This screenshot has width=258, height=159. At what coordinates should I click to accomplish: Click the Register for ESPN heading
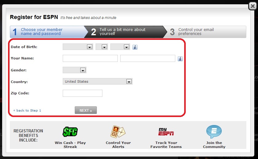pyautogui.click(x=34, y=17)
